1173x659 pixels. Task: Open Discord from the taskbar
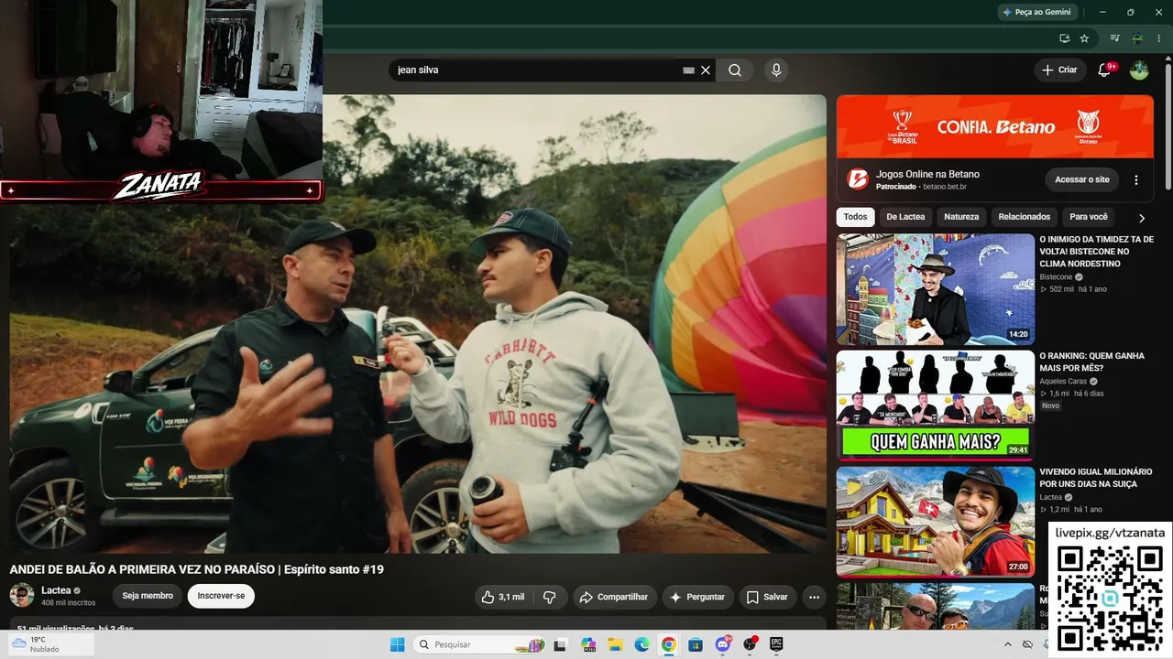(x=723, y=644)
